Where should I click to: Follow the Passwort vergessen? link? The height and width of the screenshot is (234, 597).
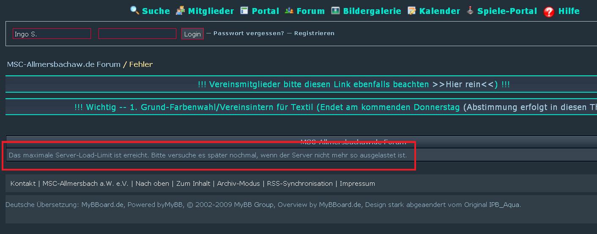(249, 33)
